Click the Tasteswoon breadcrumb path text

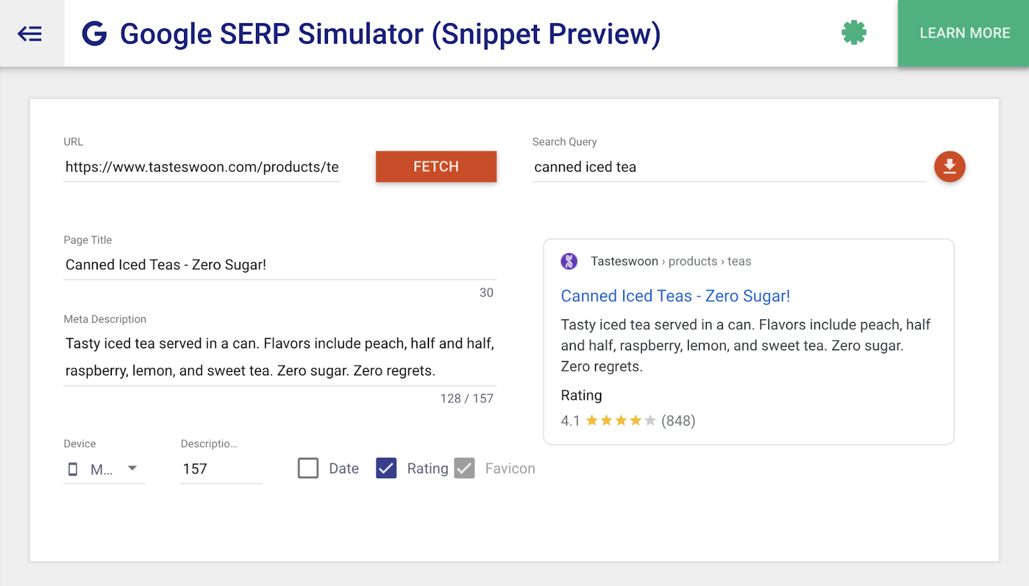671,262
